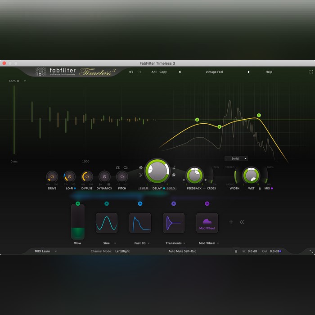Open the Vintage Feel preset menu

pos(214,72)
